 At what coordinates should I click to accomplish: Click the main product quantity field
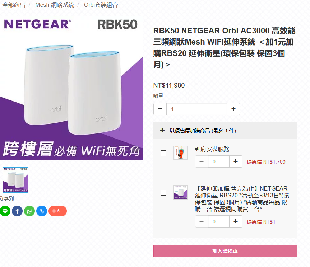[197, 109]
